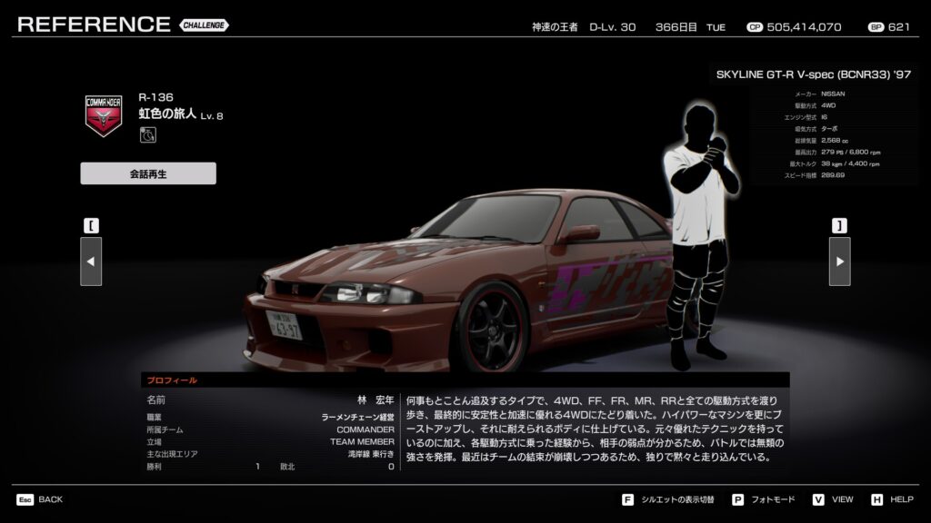The image size is (931, 523).
Task: Open the HELP option
Action: [x=901, y=499]
